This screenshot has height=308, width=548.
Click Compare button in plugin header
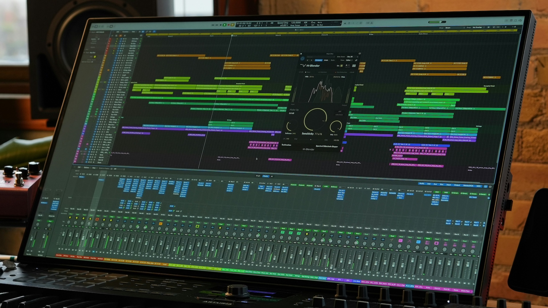point(319,60)
